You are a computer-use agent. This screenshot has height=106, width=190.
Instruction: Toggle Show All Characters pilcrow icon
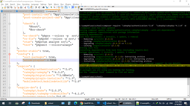coord(69,7)
